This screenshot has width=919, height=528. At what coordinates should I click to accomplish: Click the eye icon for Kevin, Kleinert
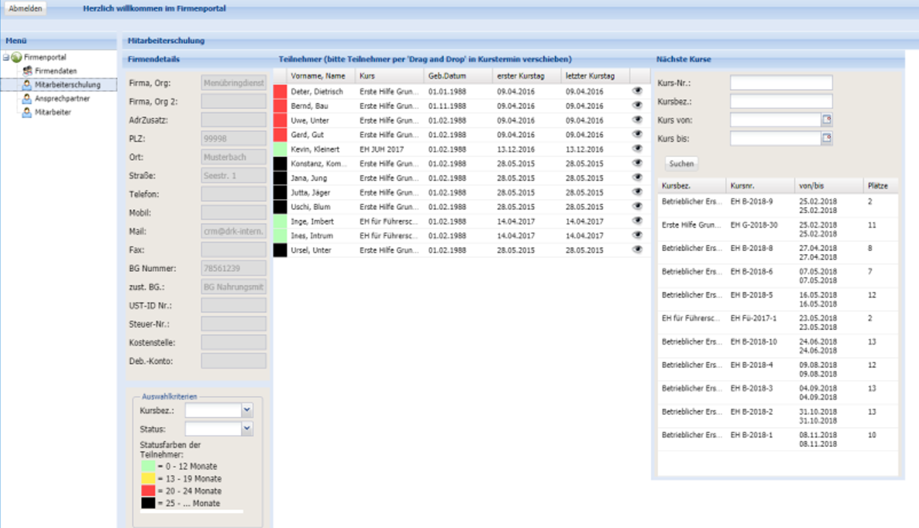pyautogui.click(x=637, y=149)
